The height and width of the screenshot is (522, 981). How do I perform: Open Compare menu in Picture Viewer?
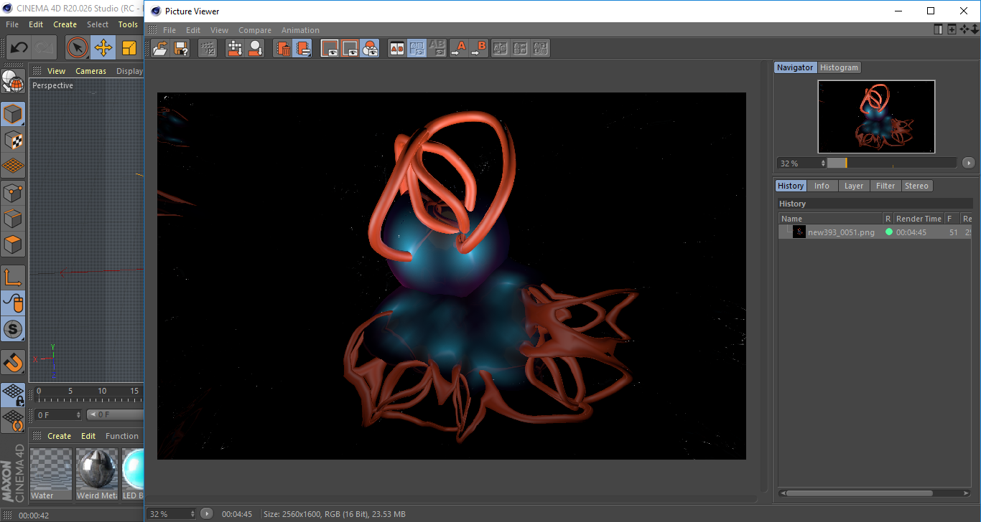click(x=255, y=30)
